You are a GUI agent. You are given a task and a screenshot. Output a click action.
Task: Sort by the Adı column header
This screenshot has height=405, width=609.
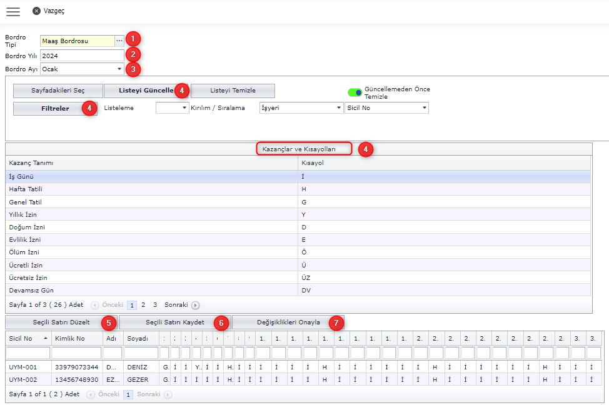pyautogui.click(x=113, y=339)
